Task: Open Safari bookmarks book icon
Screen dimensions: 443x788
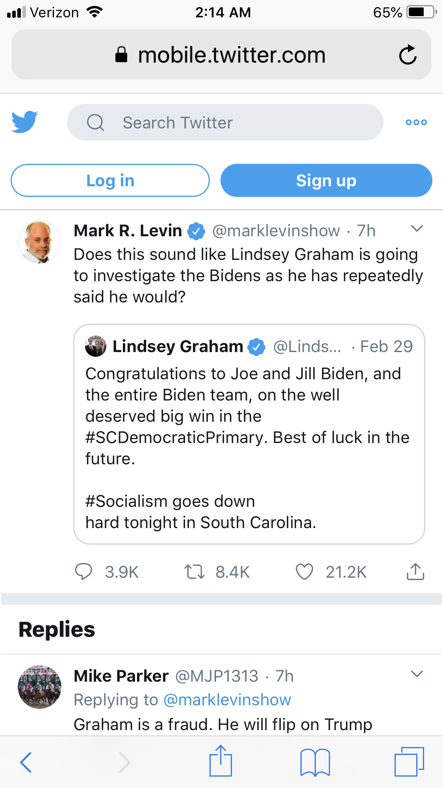Action: click(x=315, y=762)
